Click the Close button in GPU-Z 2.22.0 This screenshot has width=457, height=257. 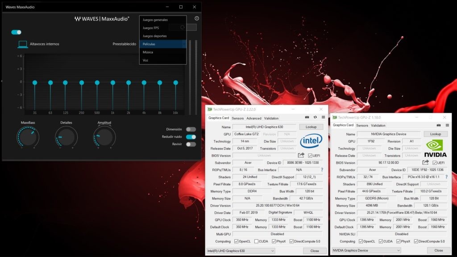point(315,251)
